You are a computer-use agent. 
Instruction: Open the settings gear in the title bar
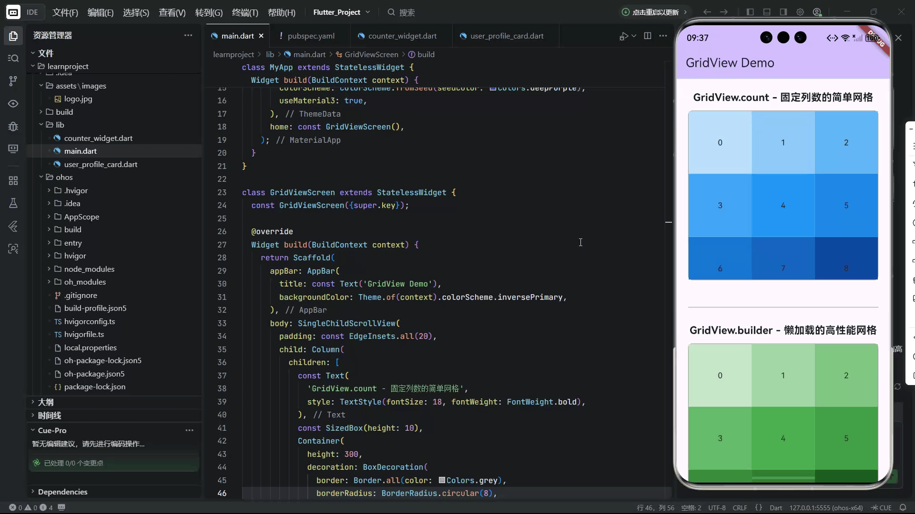pos(800,12)
